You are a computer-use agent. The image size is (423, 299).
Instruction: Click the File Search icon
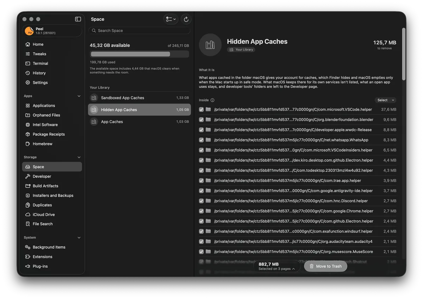click(28, 224)
